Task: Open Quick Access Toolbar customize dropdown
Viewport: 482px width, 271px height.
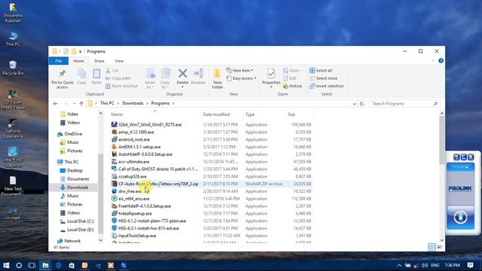Action: click(x=81, y=52)
